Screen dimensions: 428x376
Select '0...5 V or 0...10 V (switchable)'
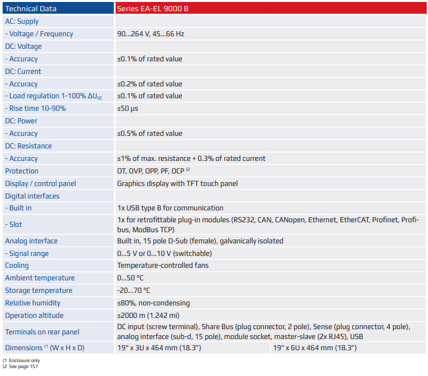click(x=165, y=253)
